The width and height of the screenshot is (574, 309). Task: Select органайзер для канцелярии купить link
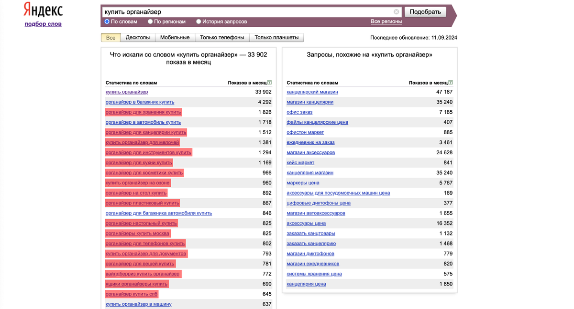pos(146,132)
